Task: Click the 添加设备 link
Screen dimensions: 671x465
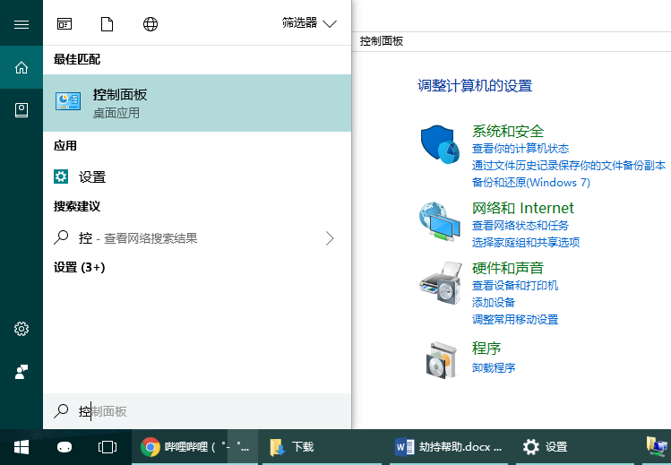Action: (494, 303)
